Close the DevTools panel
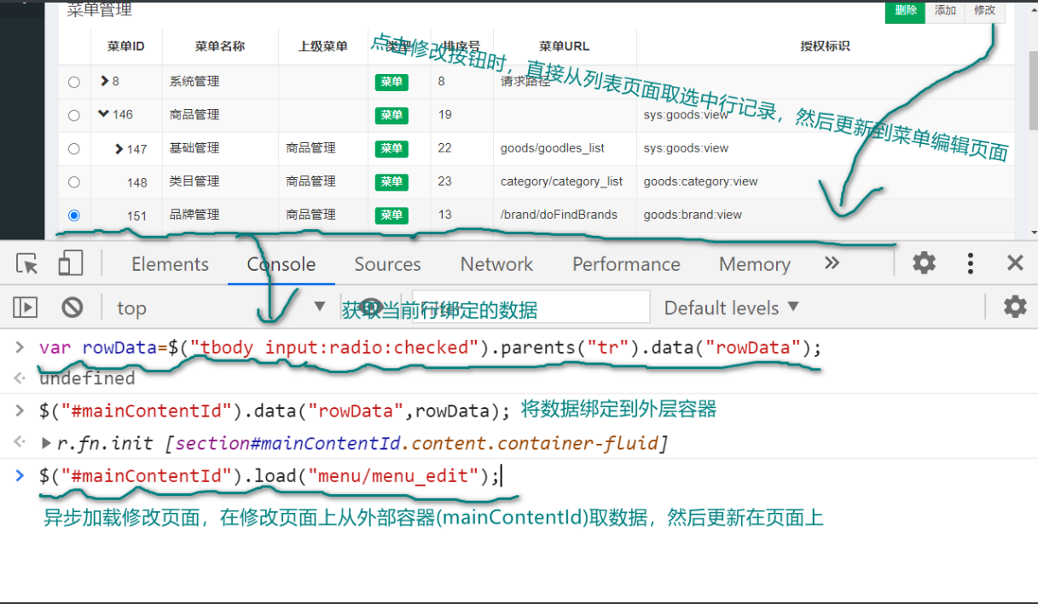 tap(1015, 263)
